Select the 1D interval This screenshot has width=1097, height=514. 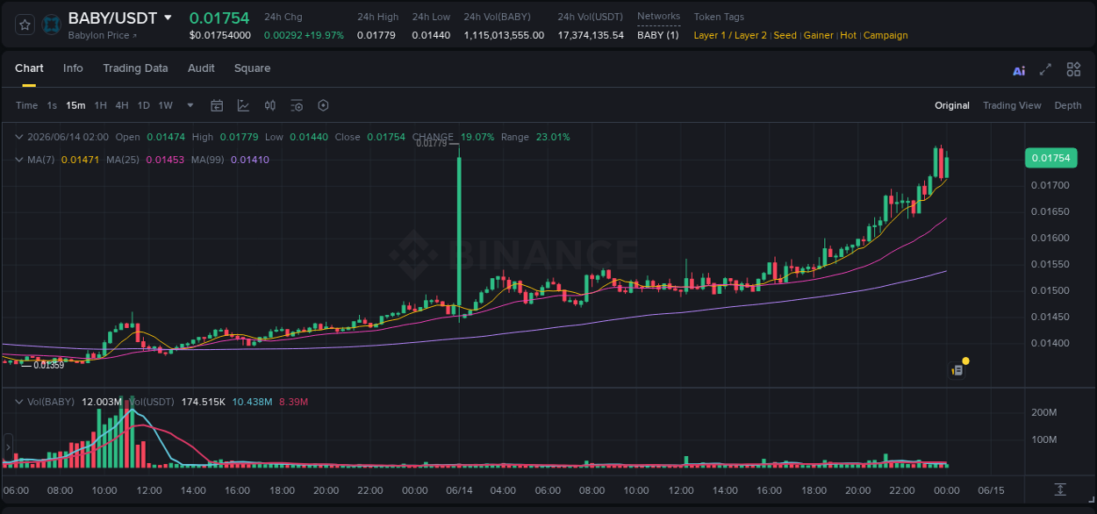tap(143, 105)
